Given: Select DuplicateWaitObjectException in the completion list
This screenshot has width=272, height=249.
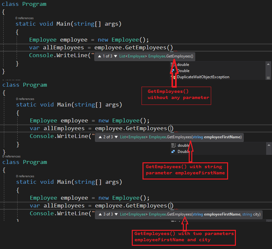Looking at the screenshot, I should tap(203, 77).
